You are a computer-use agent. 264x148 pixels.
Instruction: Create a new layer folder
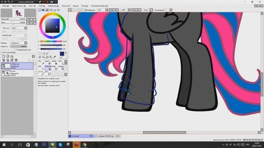point(12,56)
